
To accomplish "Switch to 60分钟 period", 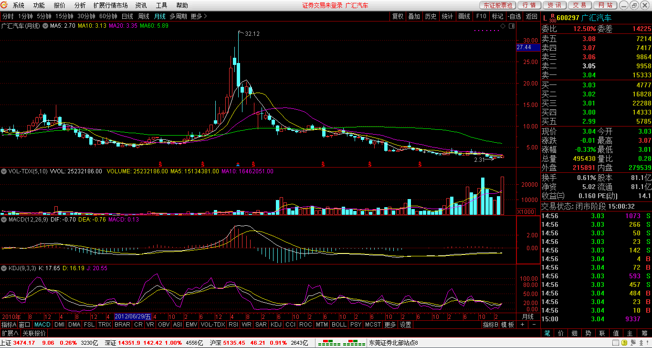I will point(108,16).
